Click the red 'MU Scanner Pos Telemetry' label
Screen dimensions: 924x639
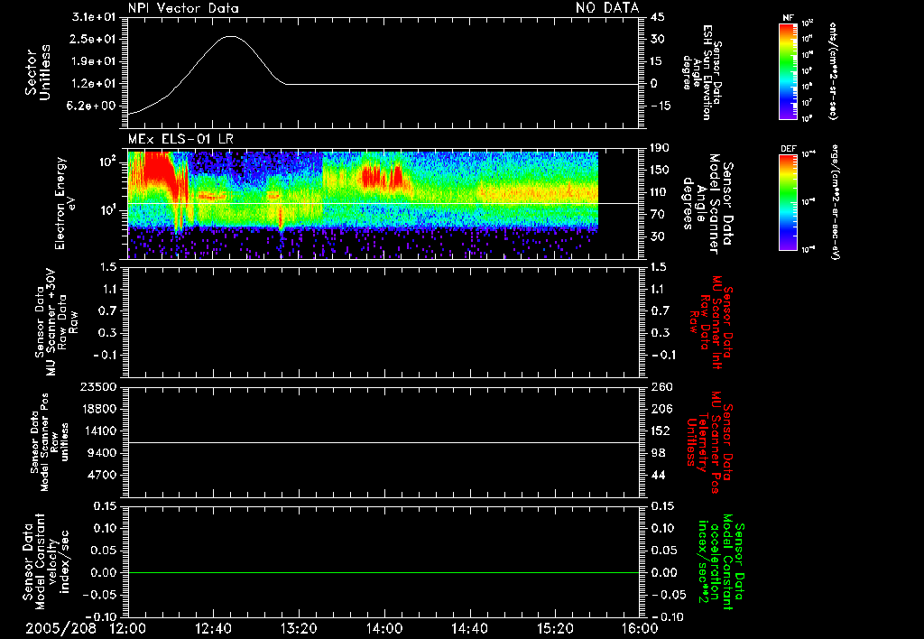coord(710,442)
